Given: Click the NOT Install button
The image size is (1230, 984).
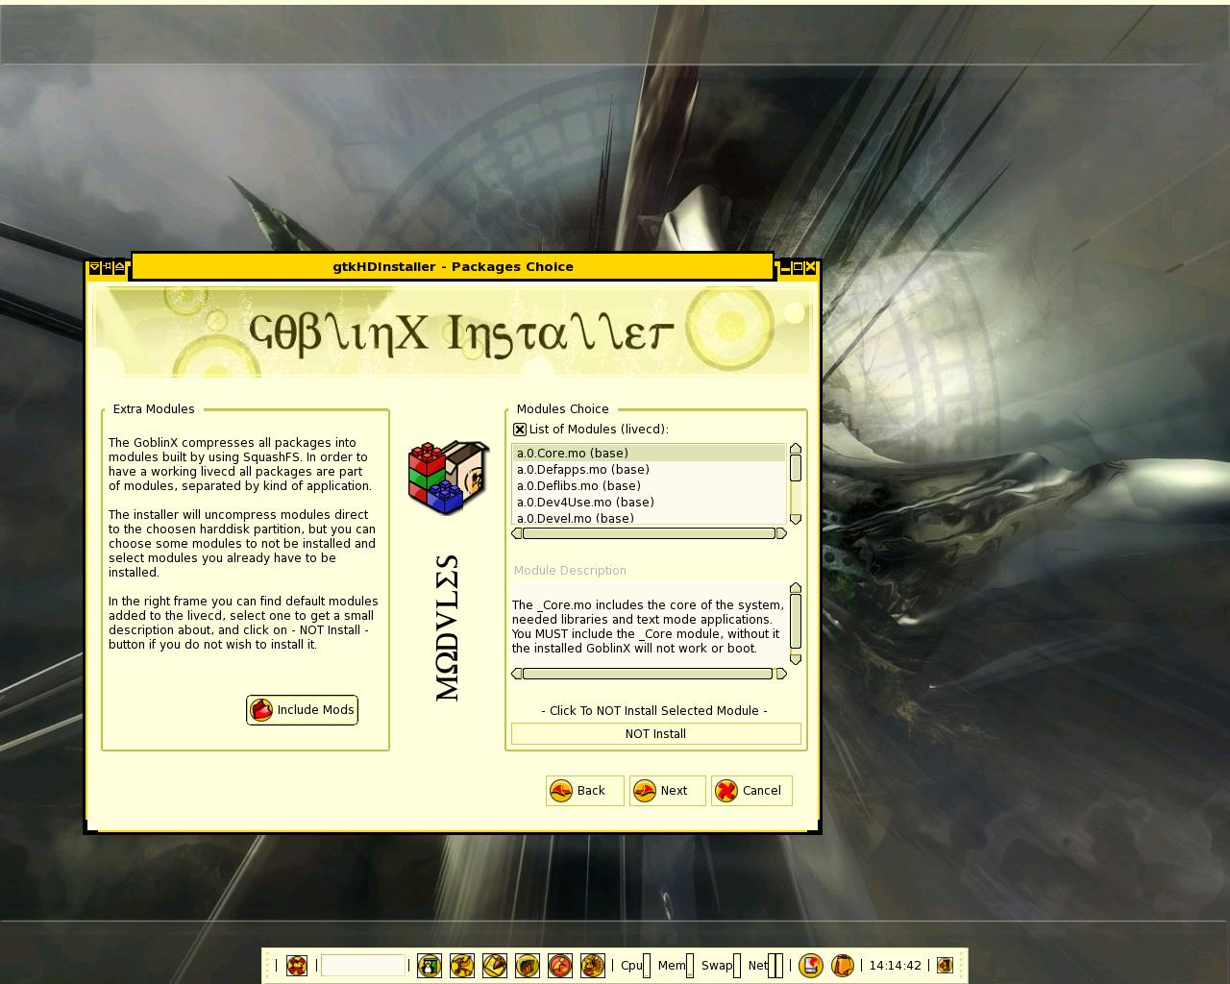Looking at the screenshot, I should coord(655,733).
